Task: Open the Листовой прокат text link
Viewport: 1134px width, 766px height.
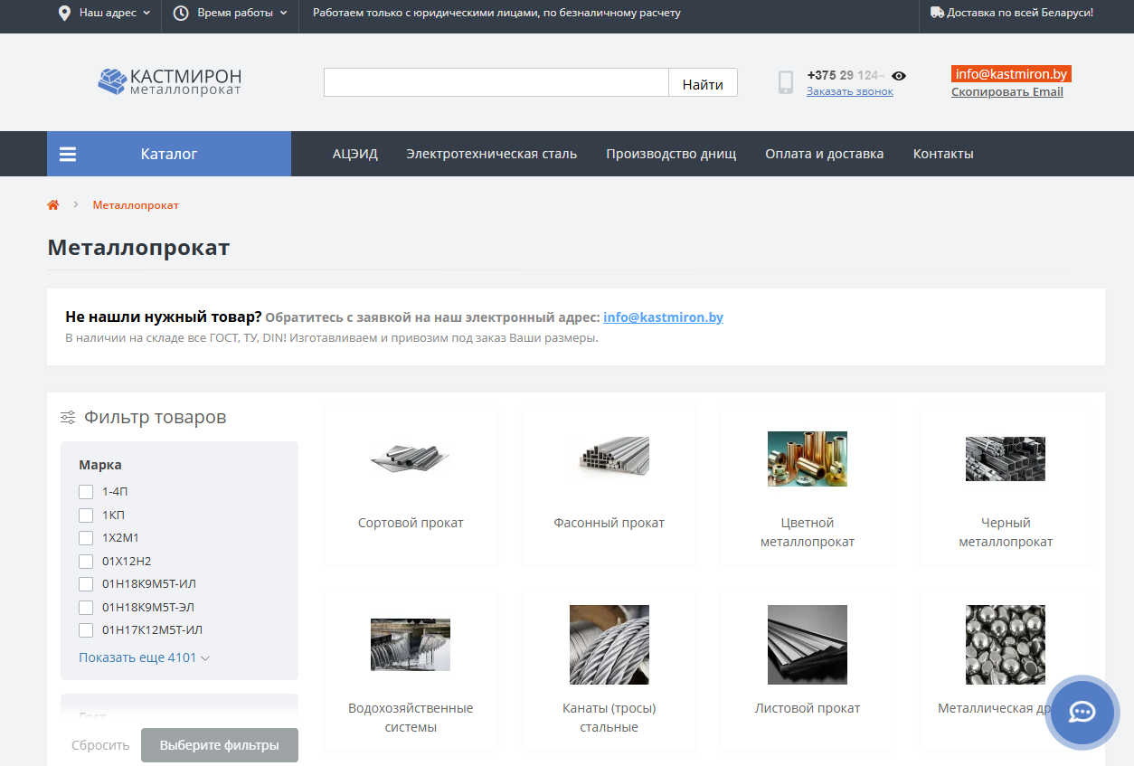Action: tap(808, 708)
